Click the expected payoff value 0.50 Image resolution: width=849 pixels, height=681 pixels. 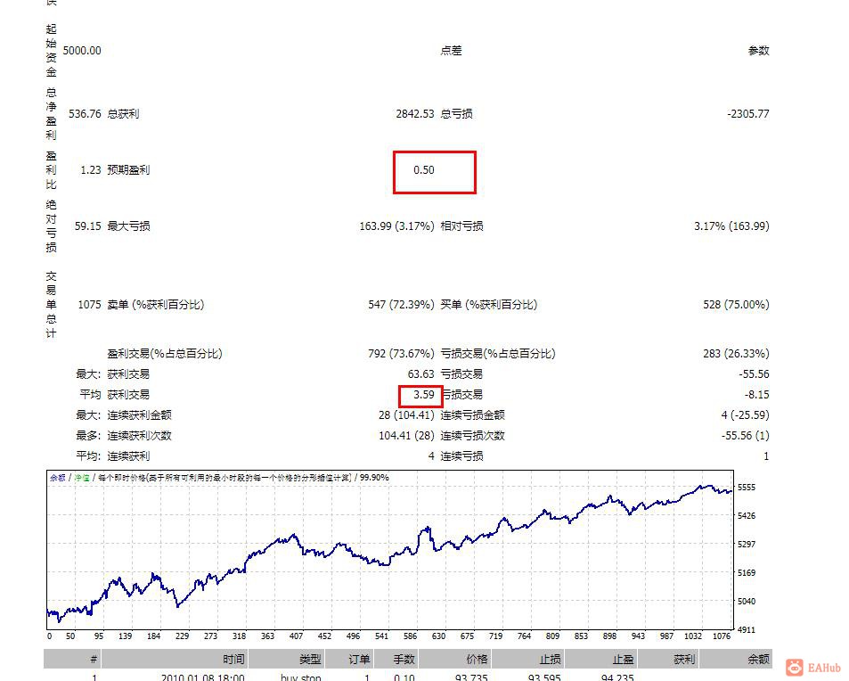(x=424, y=170)
